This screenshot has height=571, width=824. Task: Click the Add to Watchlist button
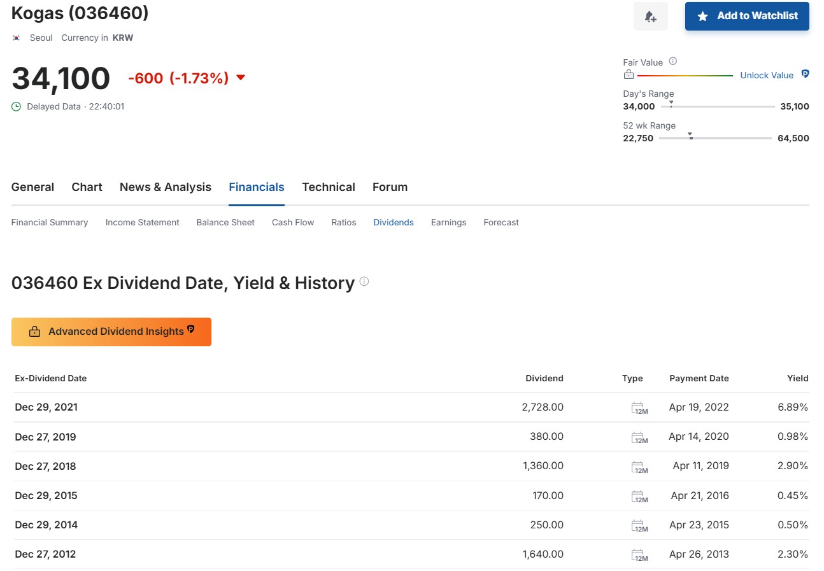pos(747,17)
